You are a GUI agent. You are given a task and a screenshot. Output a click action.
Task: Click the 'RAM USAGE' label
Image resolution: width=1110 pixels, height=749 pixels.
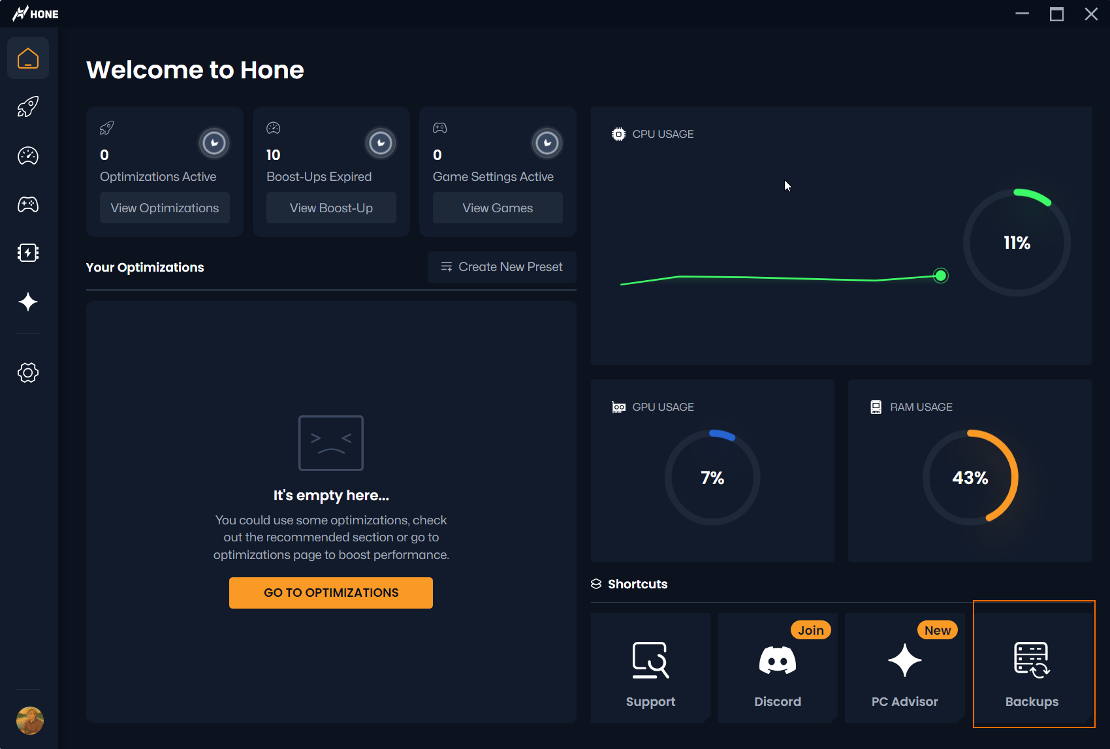(921, 407)
